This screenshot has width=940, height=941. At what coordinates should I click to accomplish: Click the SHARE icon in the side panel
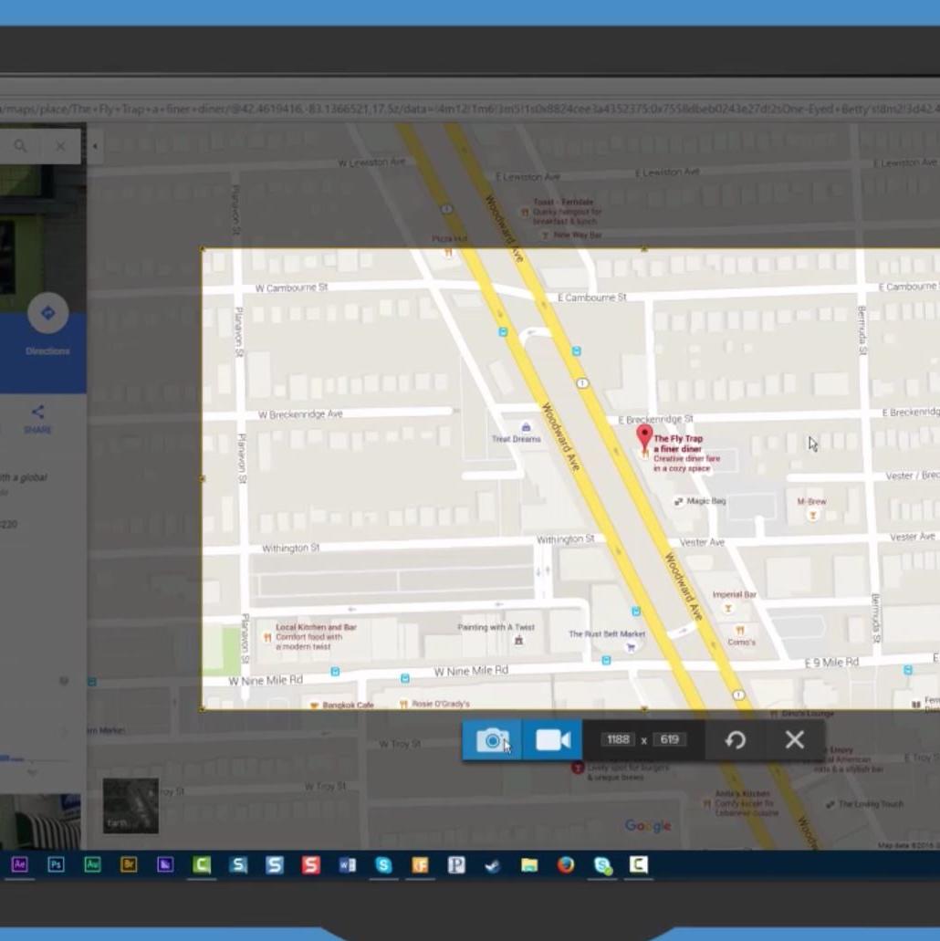[x=37, y=411]
